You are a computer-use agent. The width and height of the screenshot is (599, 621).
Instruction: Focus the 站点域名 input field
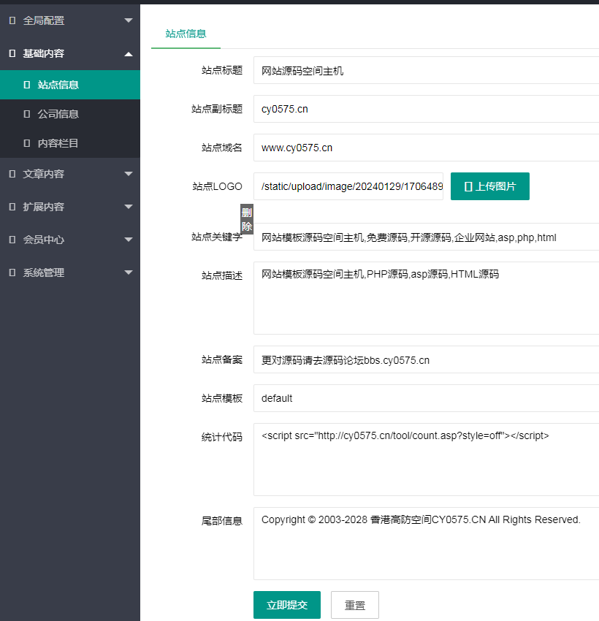(426, 148)
